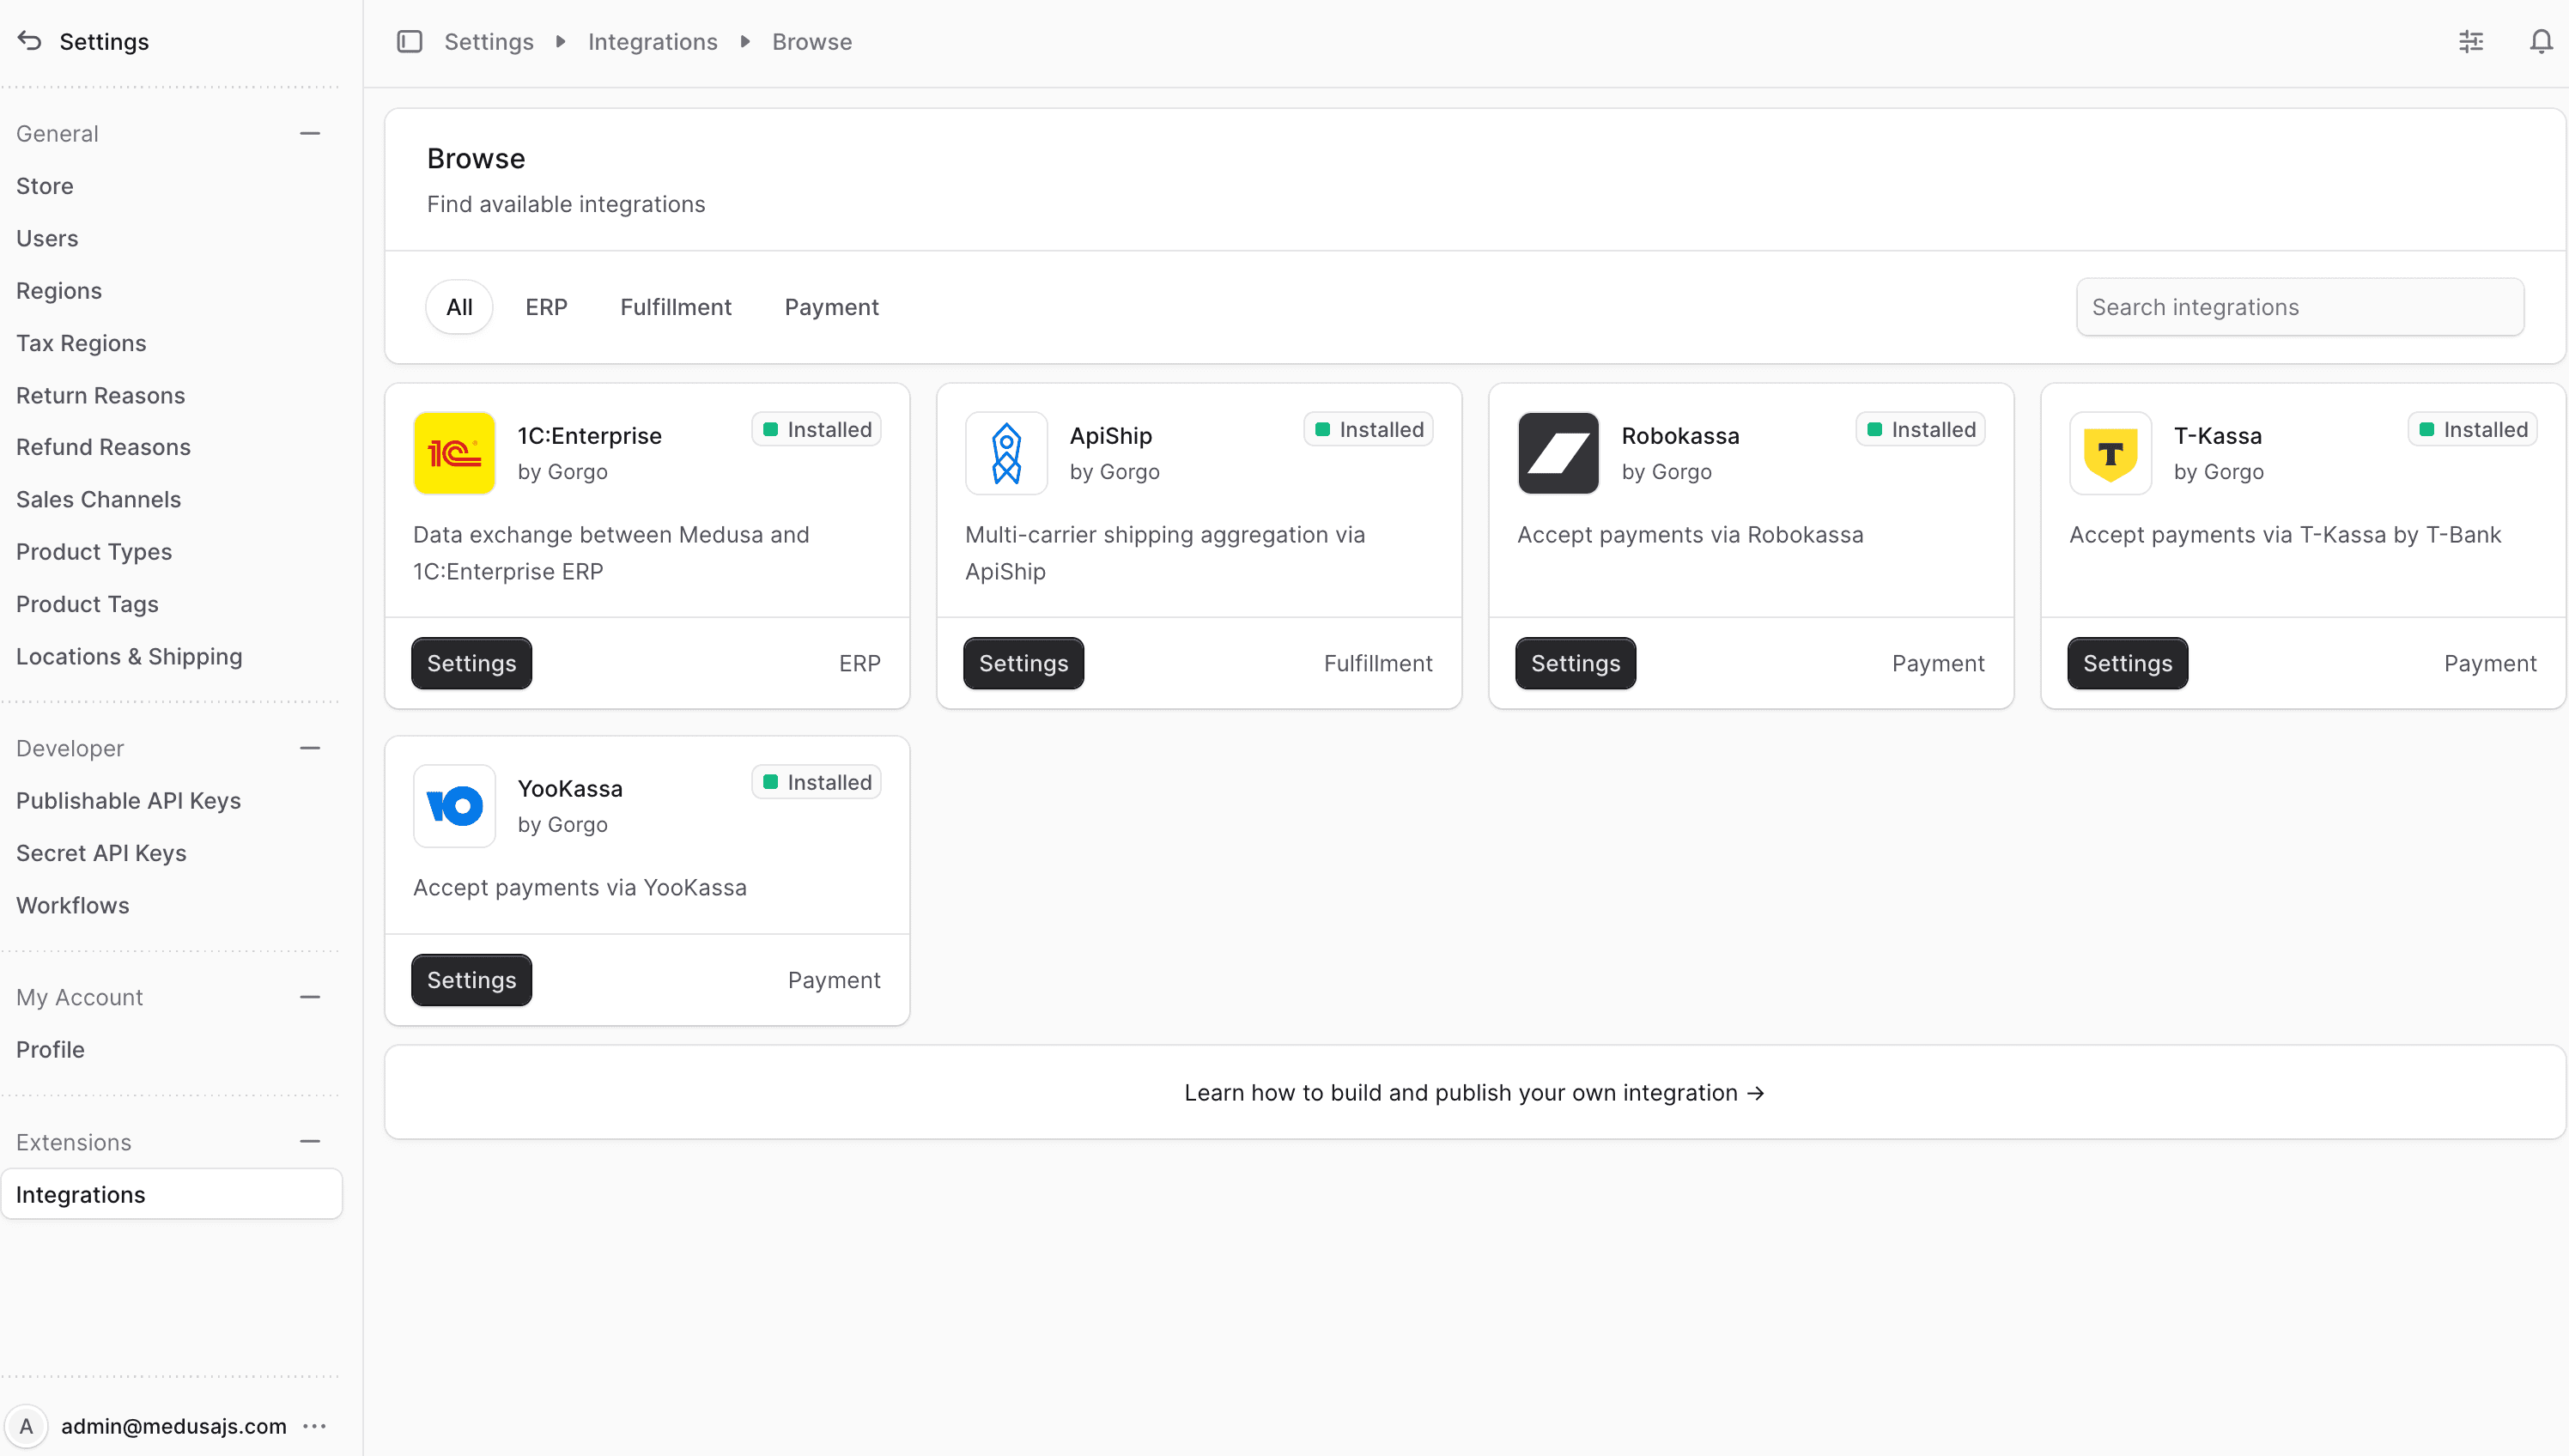Image resolution: width=2569 pixels, height=1456 pixels.
Task: Open Settings for YooKassa
Action: (x=471, y=980)
